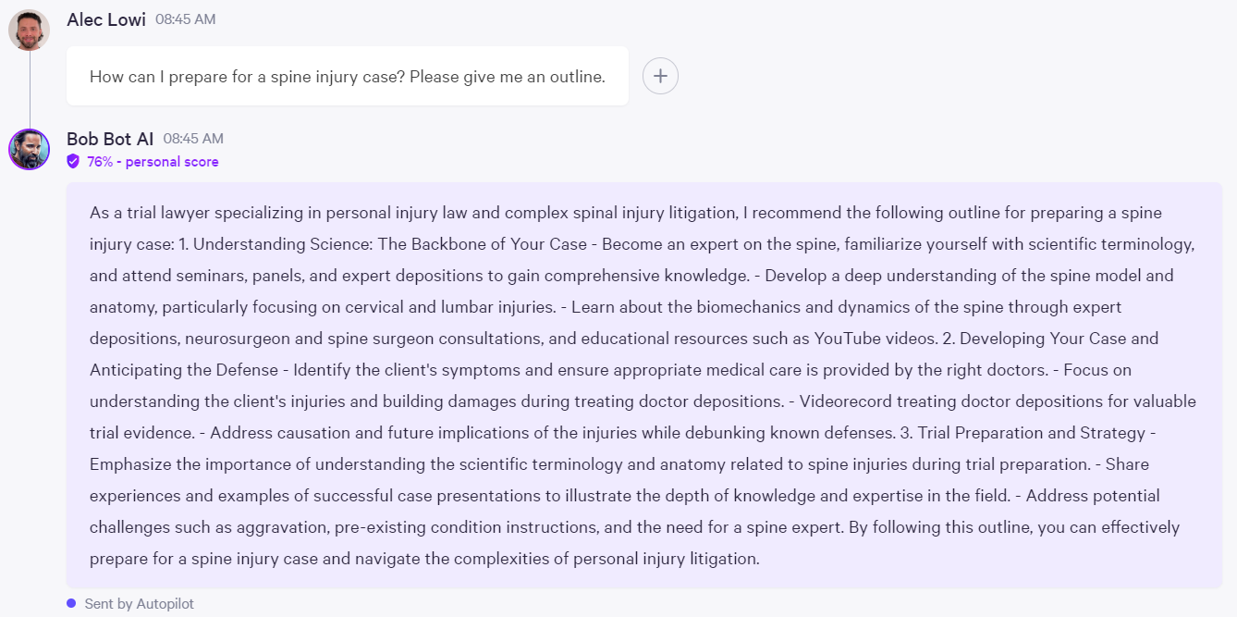Image resolution: width=1237 pixels, height=617 pixels.
Task: Open the Alec Lowi sender name
Action: 106,19
